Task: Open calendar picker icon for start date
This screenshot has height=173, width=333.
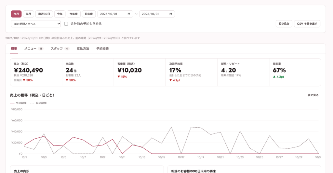Action: pyautogui.click(x=129, y=14)
